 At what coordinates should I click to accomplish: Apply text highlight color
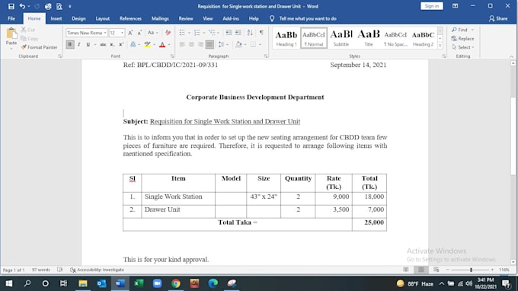click(147, 44)
